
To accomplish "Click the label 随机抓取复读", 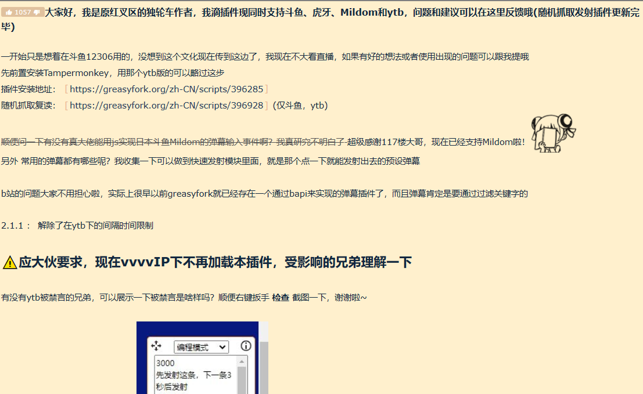I will 28,105.
